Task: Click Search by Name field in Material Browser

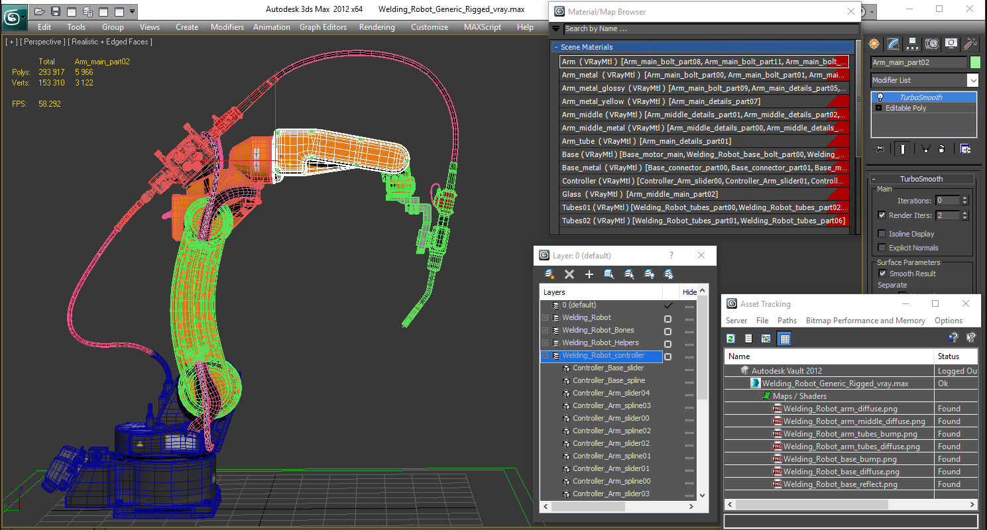Action: tap(711, 28)
